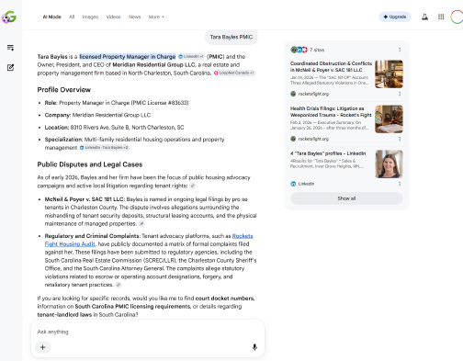Click McNeil & Poyer v. SAC 181 LLC bold text
Viewport: 463px width, 361px height.
pyautogui.click(x=85, y=199)
